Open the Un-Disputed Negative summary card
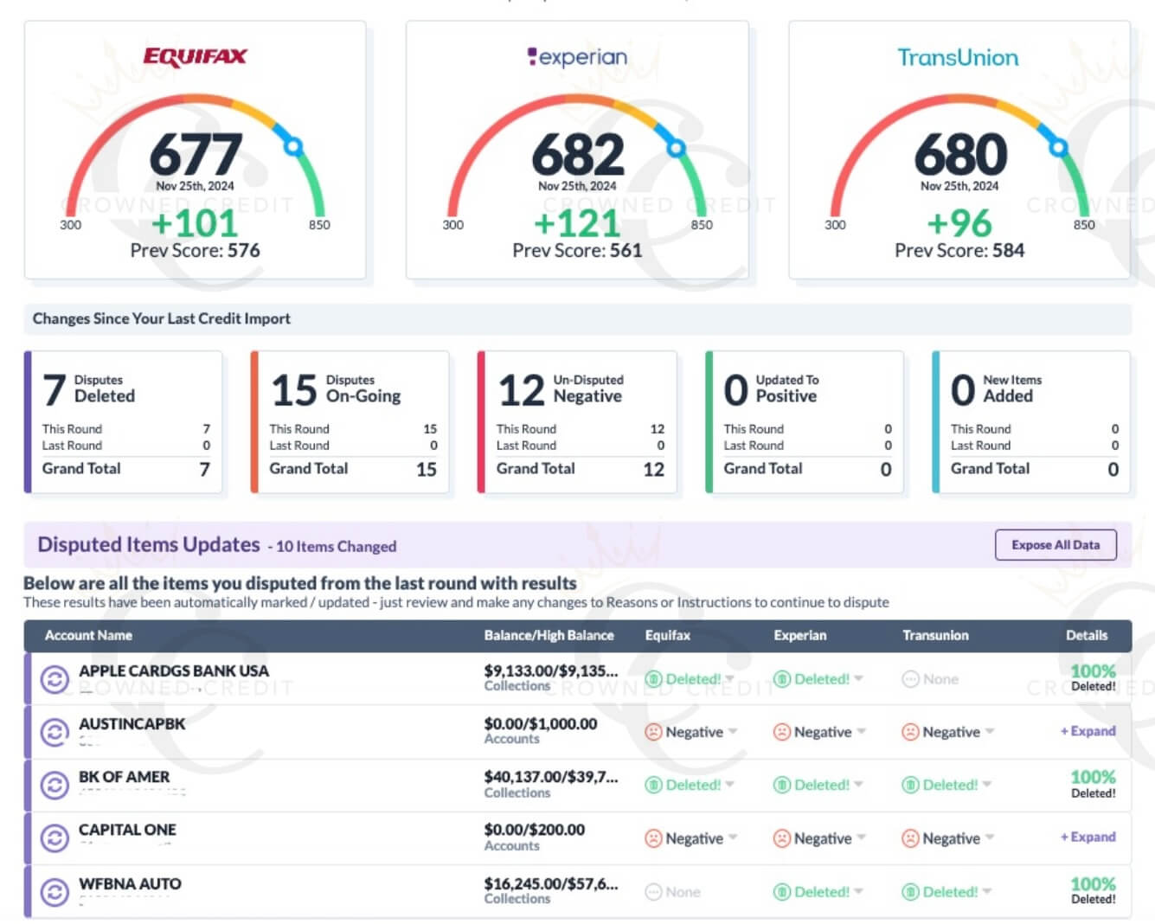Viewport: 1155px width, 924px height. (x=578, y=422)
